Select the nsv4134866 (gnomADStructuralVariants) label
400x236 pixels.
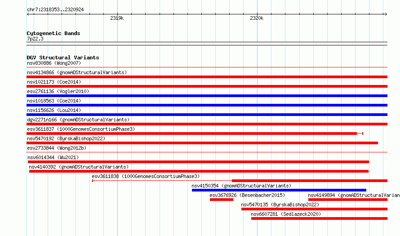(77, 72)
